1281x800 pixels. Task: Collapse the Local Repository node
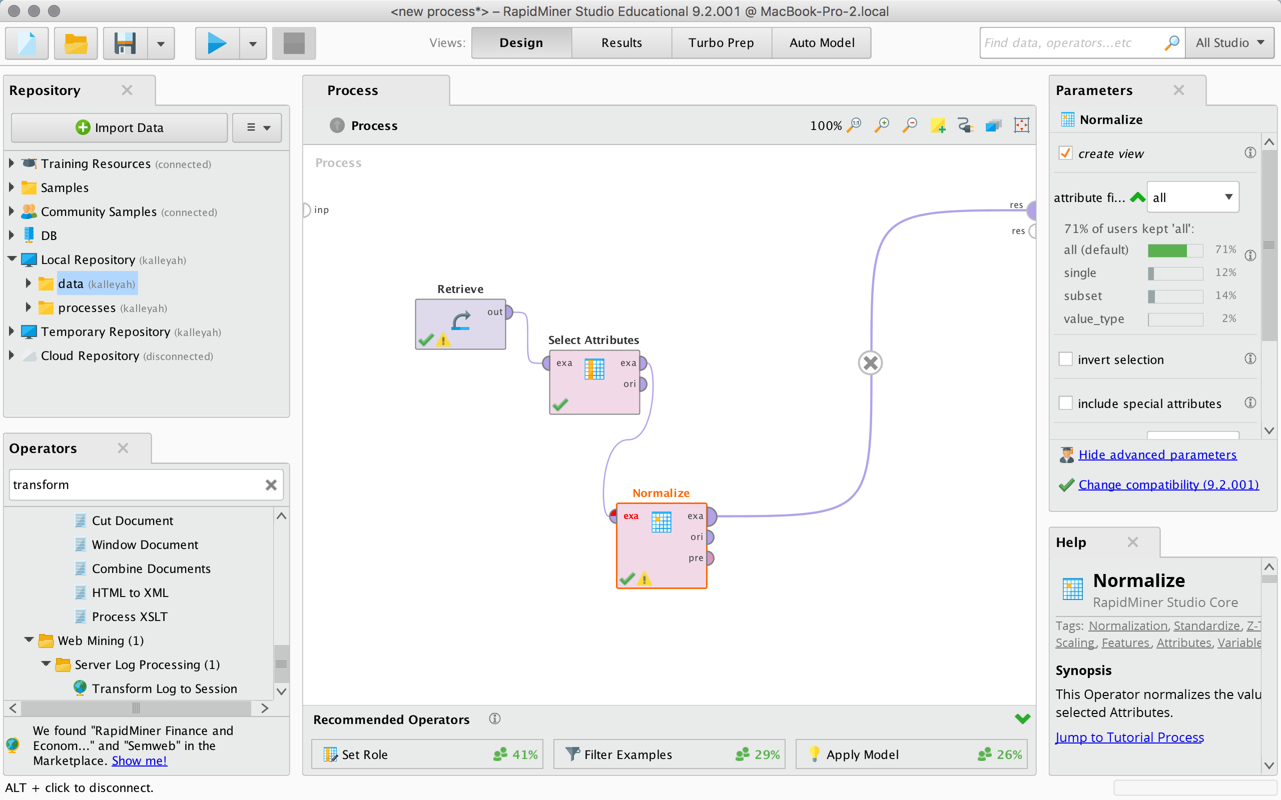[x=12, y=258]
